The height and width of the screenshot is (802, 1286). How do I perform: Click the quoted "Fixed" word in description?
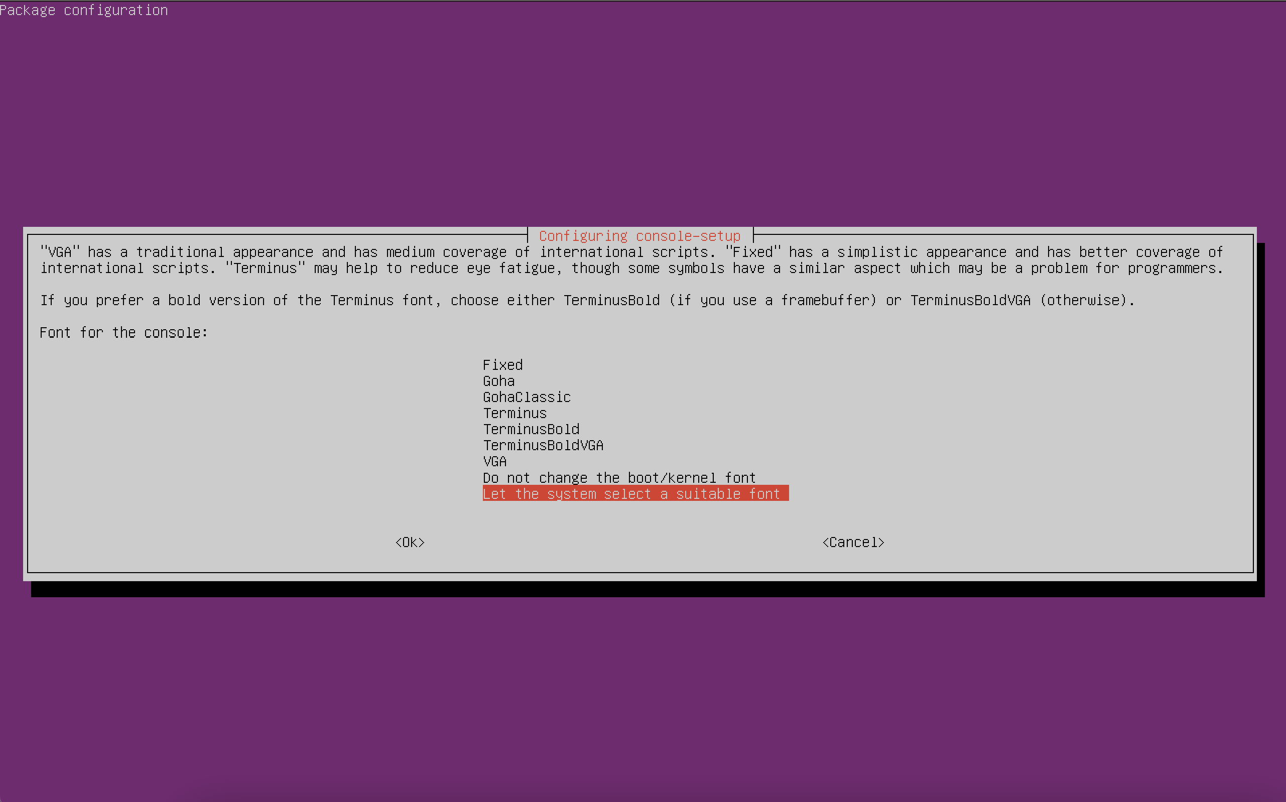pyautogui.click(x=752, y=252)
